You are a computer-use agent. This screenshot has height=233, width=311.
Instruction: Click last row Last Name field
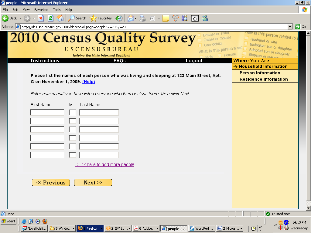(x=99, y=155)
